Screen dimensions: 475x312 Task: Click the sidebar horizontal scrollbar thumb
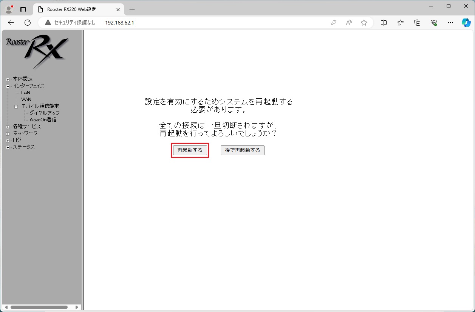point(39,307)
